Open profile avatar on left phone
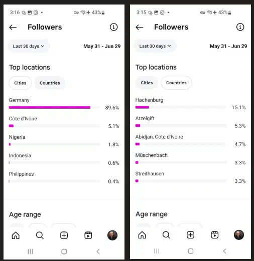Screen dimensions: 254x261 pos(112,235)
